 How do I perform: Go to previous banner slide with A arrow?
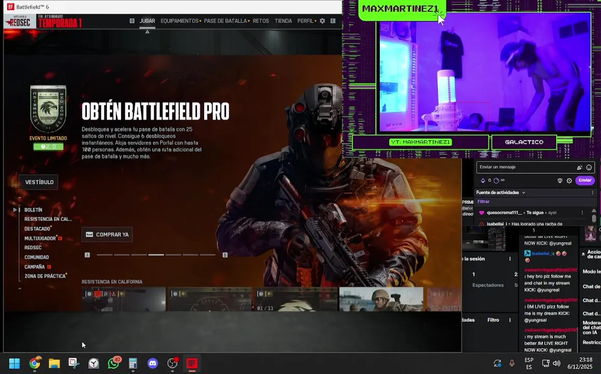click(x=87, y=255)
